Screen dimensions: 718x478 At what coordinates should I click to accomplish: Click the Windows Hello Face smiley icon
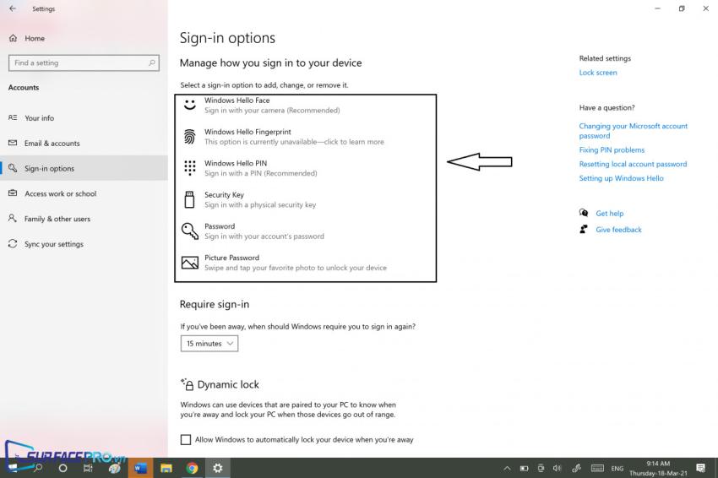189,105
